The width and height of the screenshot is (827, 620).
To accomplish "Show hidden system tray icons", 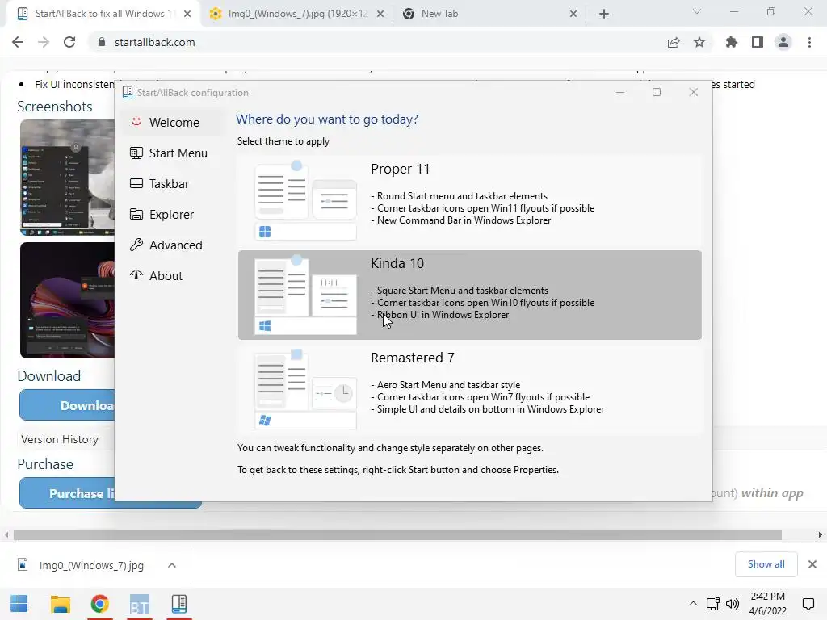I will (x=693, y=604).
